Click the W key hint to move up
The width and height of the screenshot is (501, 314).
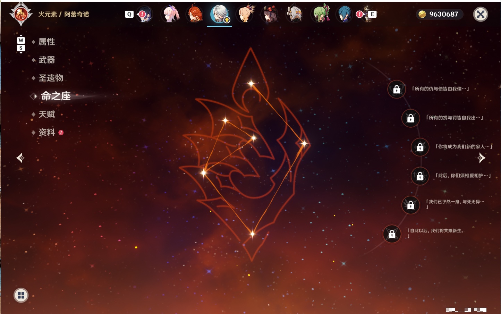click(x=21, y=40)
